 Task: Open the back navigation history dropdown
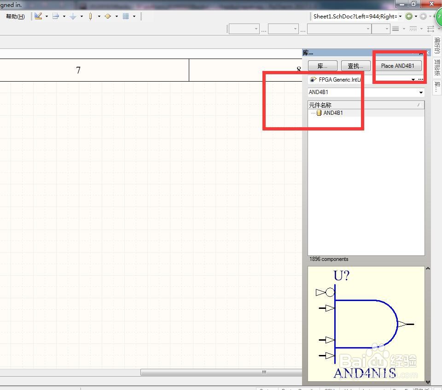coord(416,17)
